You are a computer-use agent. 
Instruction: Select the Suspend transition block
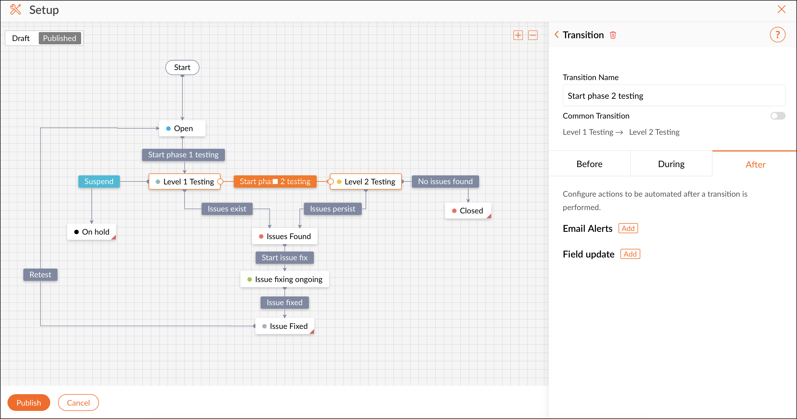tap(99, 181)
